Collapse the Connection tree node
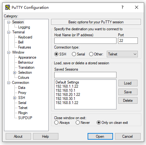The height and width of the screenshot is (145, 146). point(8,83)
